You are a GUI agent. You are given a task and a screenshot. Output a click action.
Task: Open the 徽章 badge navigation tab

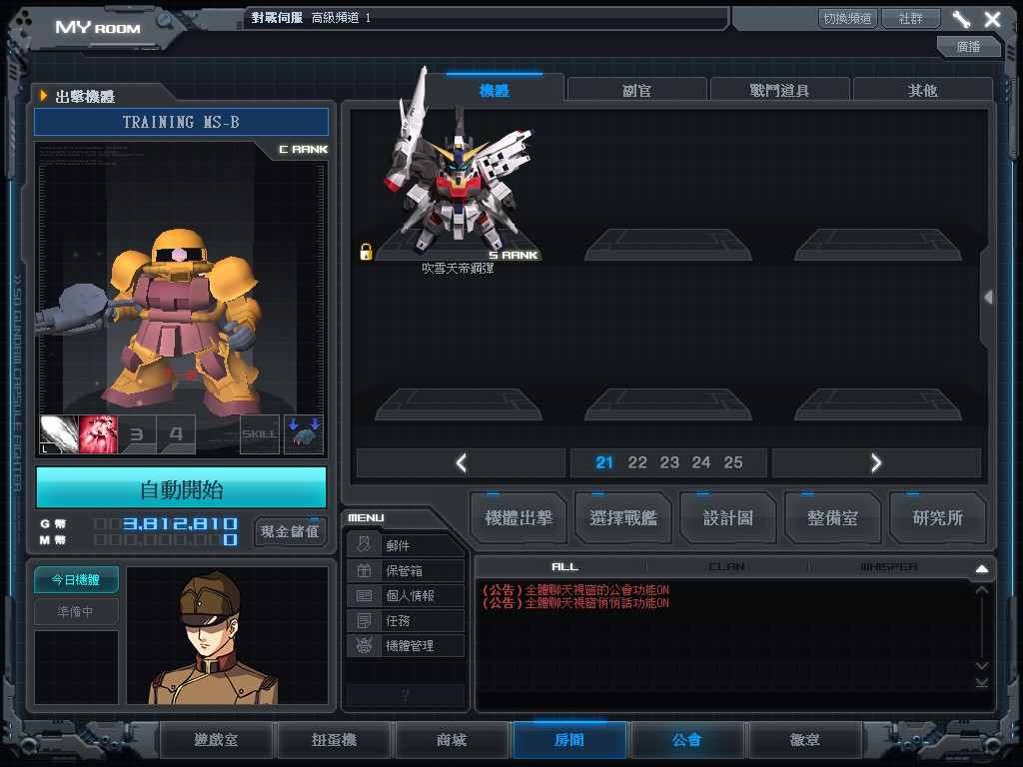(x=805, y=740)
